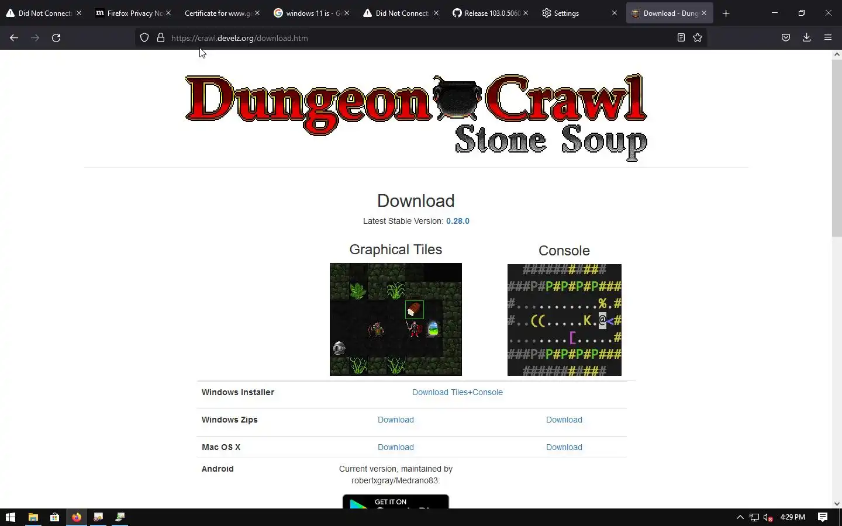The image size is (842, 526).
Task: Open version 0.28.0 link
Action: pyautogui.click(x=458, y=221)
